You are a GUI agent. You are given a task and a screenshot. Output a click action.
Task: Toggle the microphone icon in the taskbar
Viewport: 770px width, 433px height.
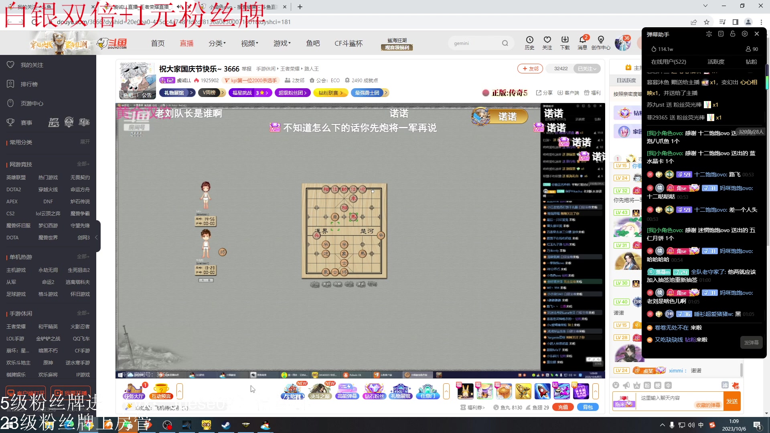click(672, 425)
